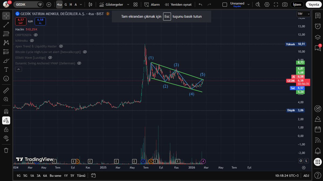Start Yeniden oynat bar replay
Image resolution: width=323 pixels, height=181 pixels.
pyautogui.click(x=178, y=5)
